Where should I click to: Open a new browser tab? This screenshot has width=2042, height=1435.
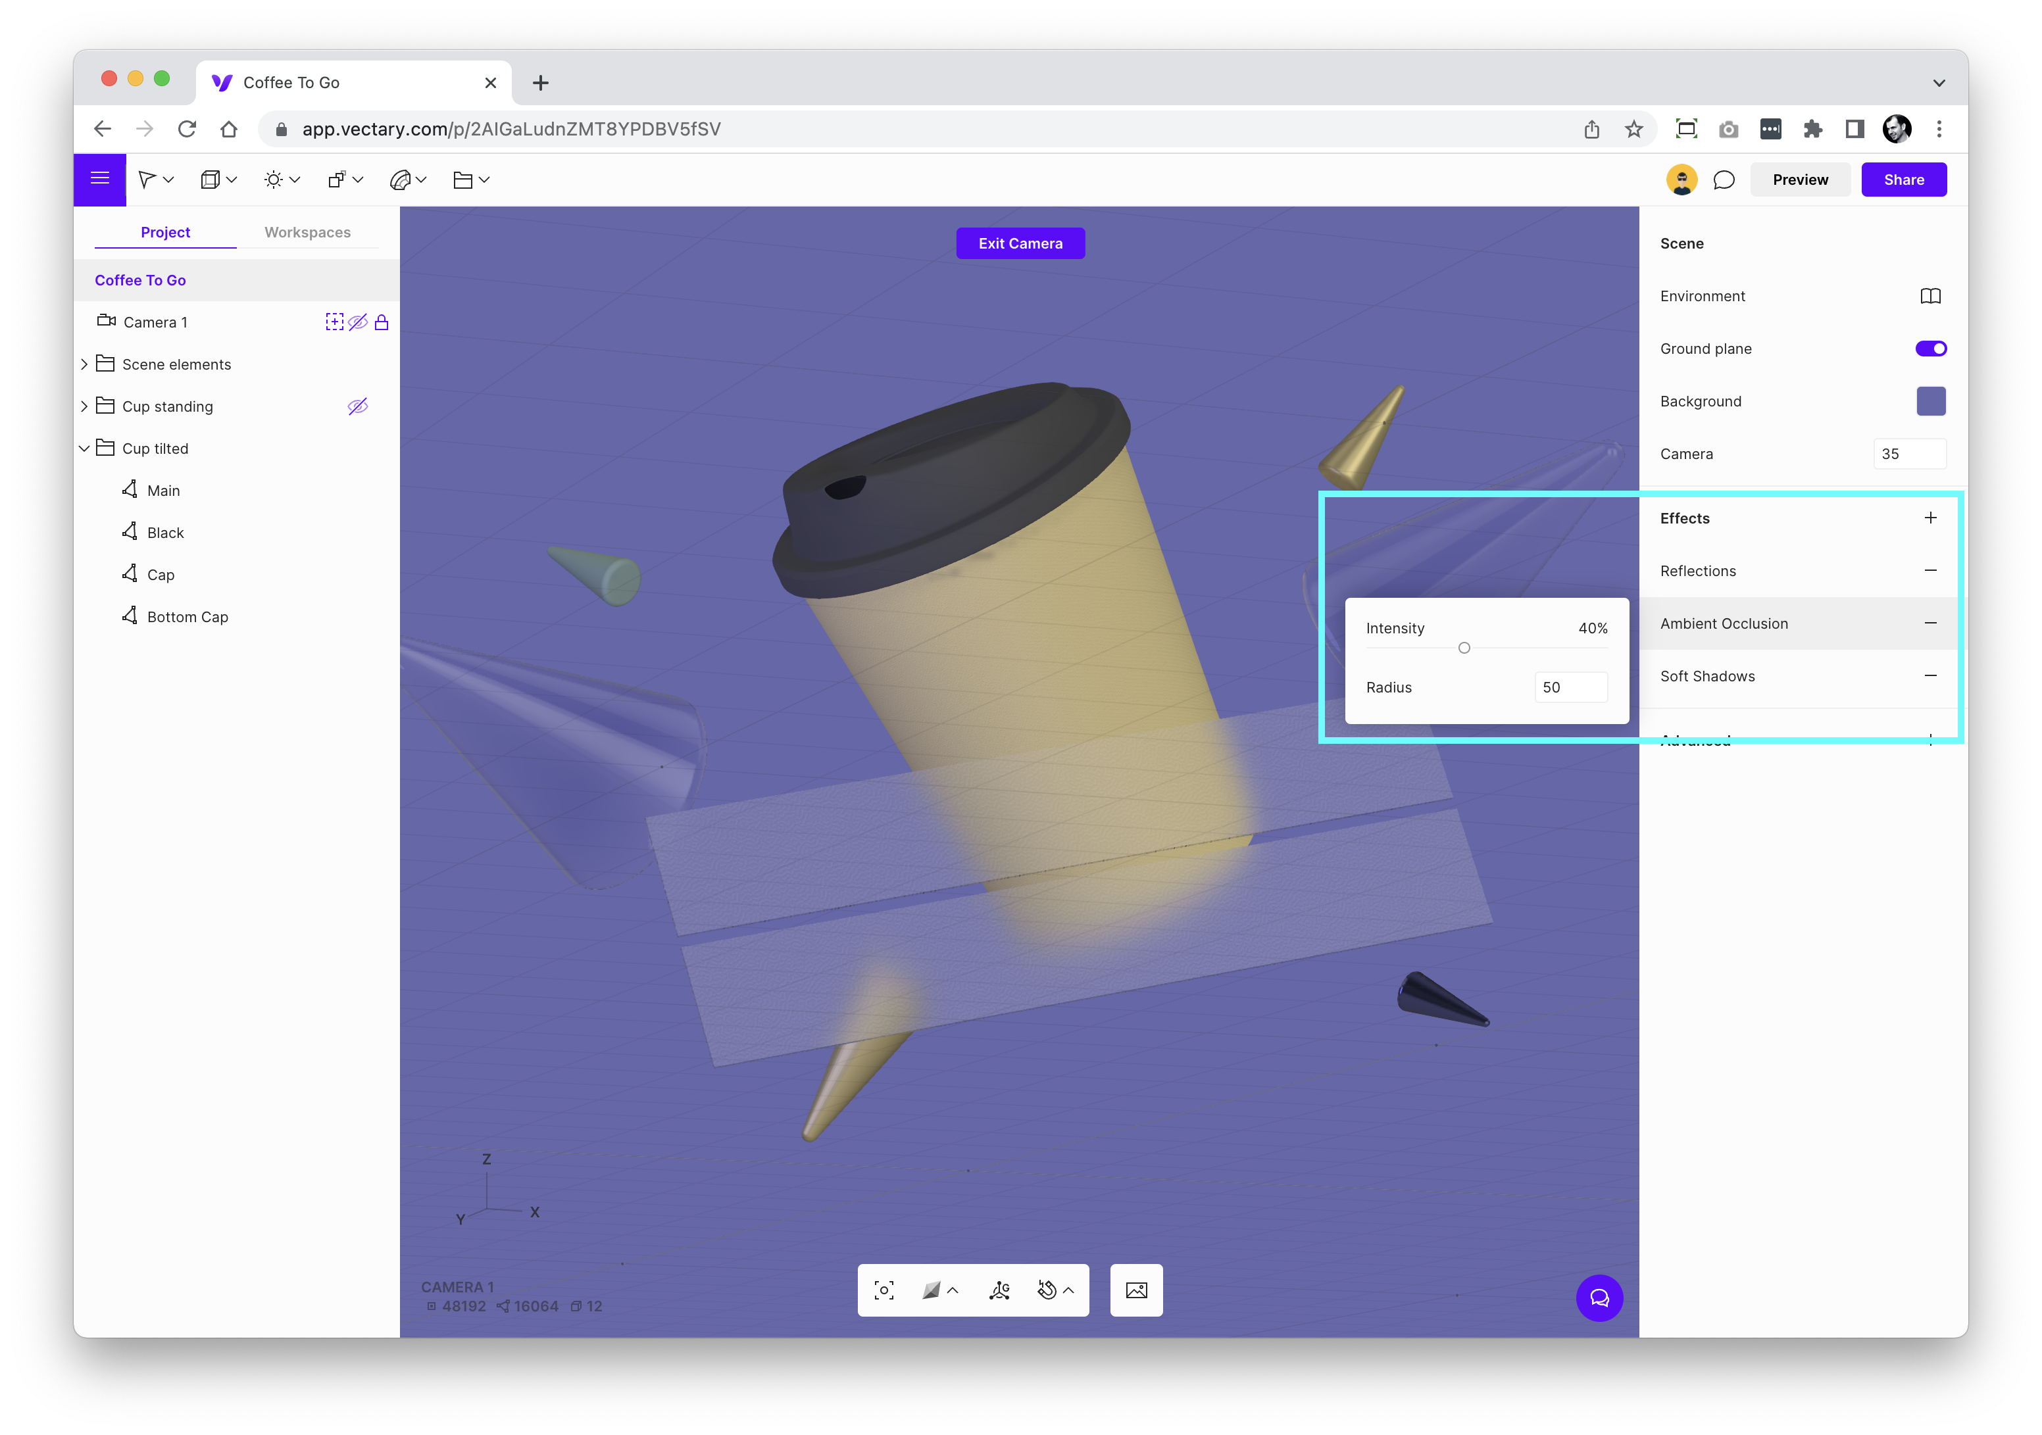(540, 83)
